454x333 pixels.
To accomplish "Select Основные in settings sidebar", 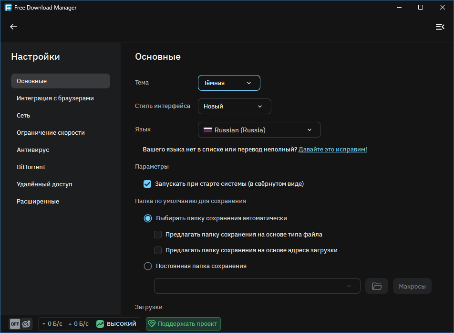I will 61,81.
